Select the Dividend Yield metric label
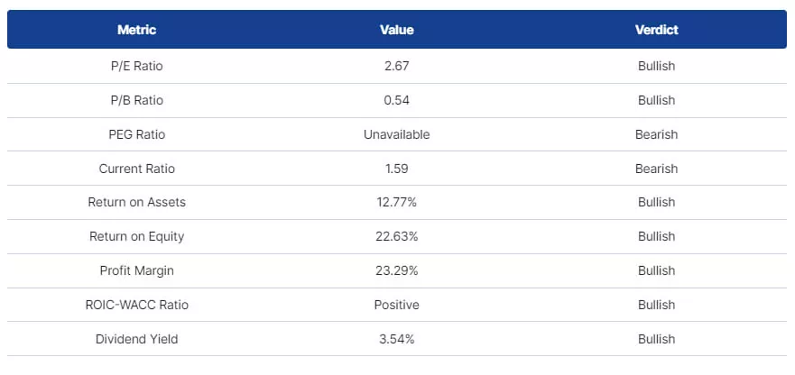 tap(136, 339)
